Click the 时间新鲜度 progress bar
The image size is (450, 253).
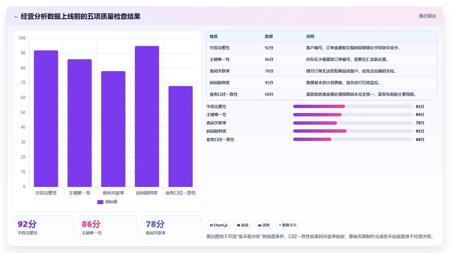click(353, 131)
